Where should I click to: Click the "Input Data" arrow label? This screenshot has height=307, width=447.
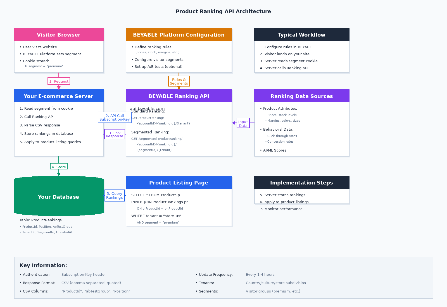pos(243,123)
